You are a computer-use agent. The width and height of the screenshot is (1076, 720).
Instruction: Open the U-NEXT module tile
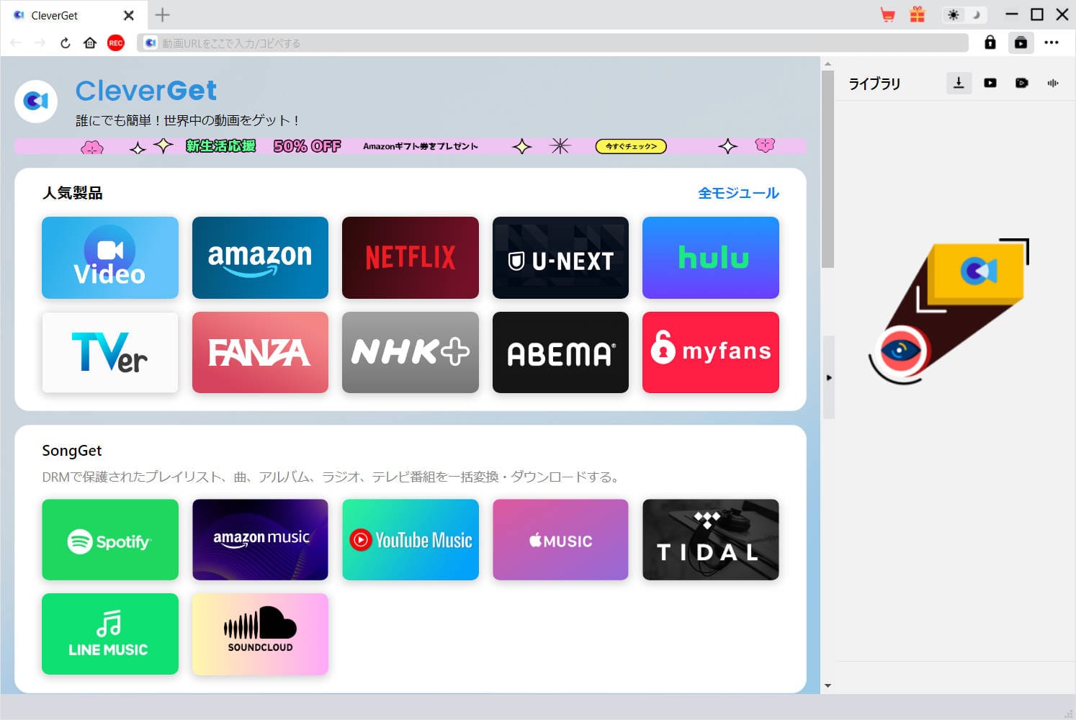560,258
